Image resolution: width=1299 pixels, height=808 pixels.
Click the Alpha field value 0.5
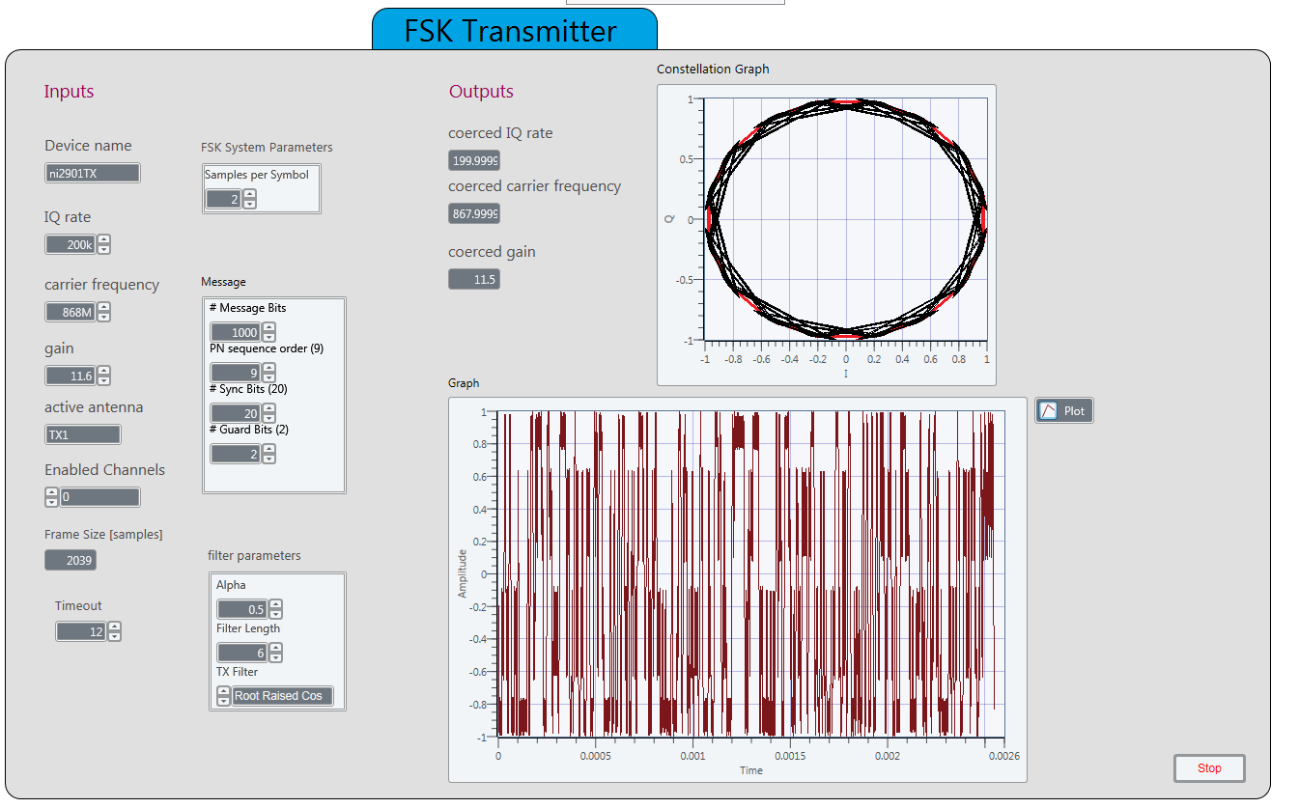tap(241, 609)
